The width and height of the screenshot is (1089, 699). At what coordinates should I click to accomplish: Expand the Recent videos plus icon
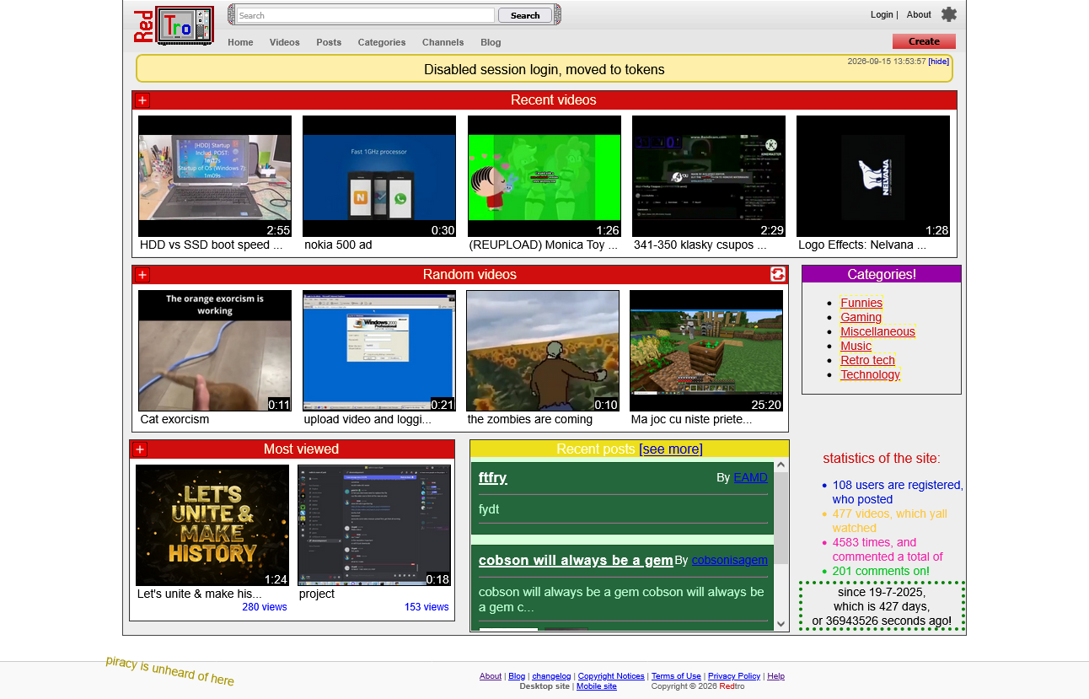pyautogui.click(x=142, y=100)
